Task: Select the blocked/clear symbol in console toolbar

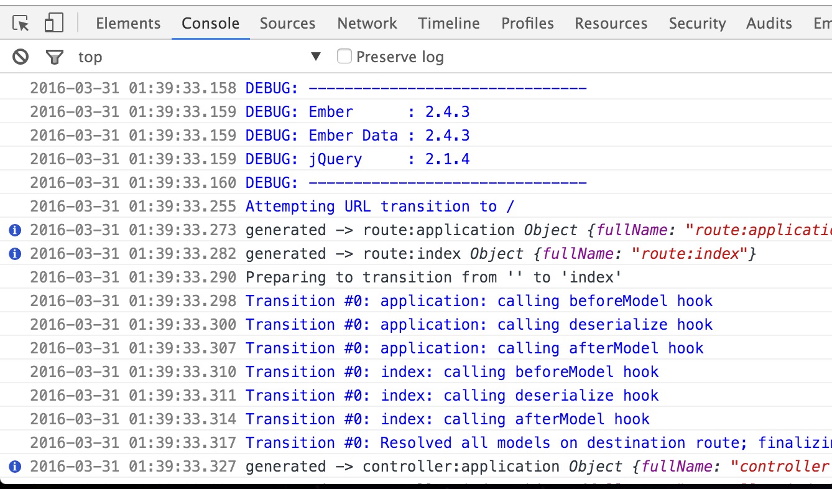Action: (x=19, y=56)
